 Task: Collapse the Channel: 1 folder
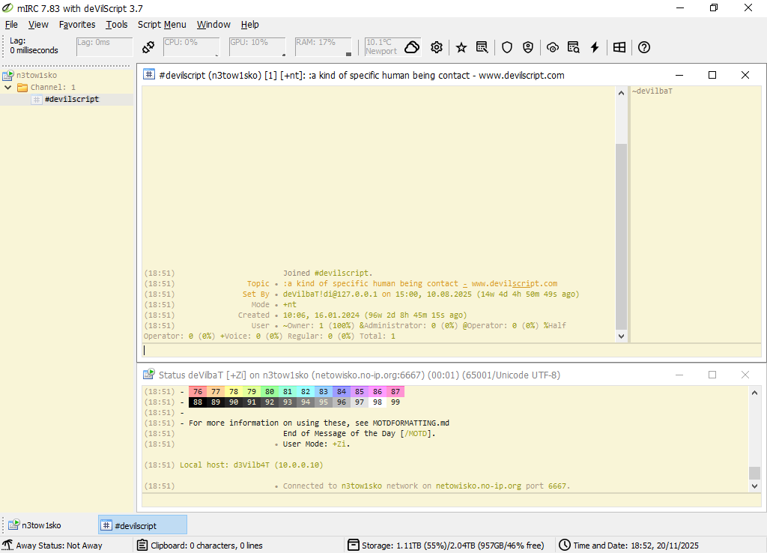[8, 88]
